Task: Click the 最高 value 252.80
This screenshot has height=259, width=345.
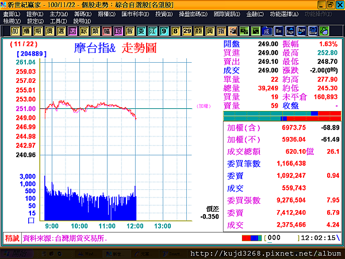Action: coord(327,53)
